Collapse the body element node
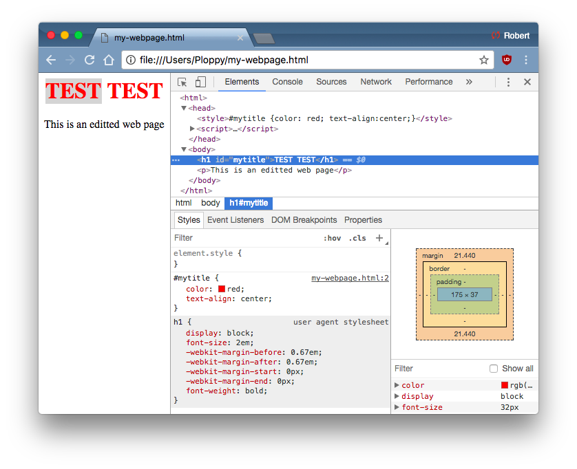The image size is (577, 469). [x=184, y=149]
